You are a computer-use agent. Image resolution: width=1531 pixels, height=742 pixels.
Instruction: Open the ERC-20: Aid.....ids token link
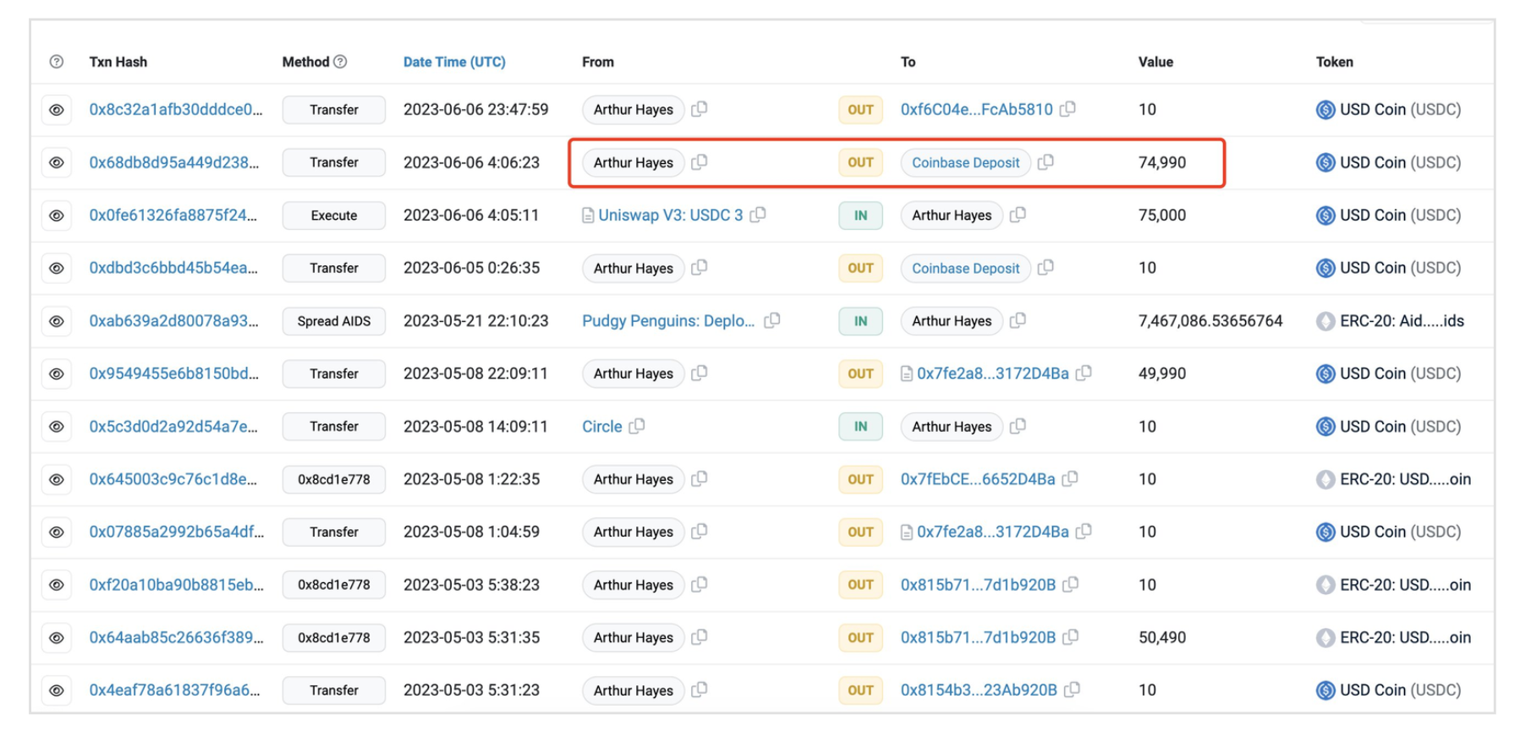(x=1402, y=320)
